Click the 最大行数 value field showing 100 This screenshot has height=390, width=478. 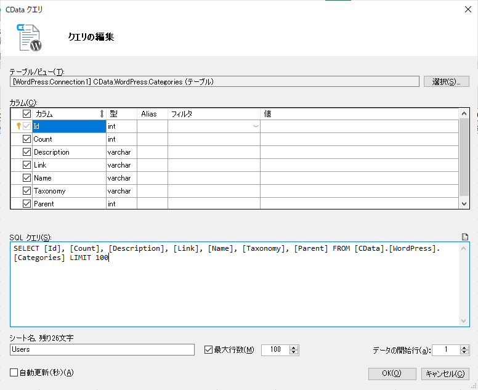pos(275,350)
